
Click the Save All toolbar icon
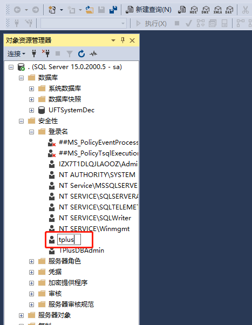[x=113, y=10]
